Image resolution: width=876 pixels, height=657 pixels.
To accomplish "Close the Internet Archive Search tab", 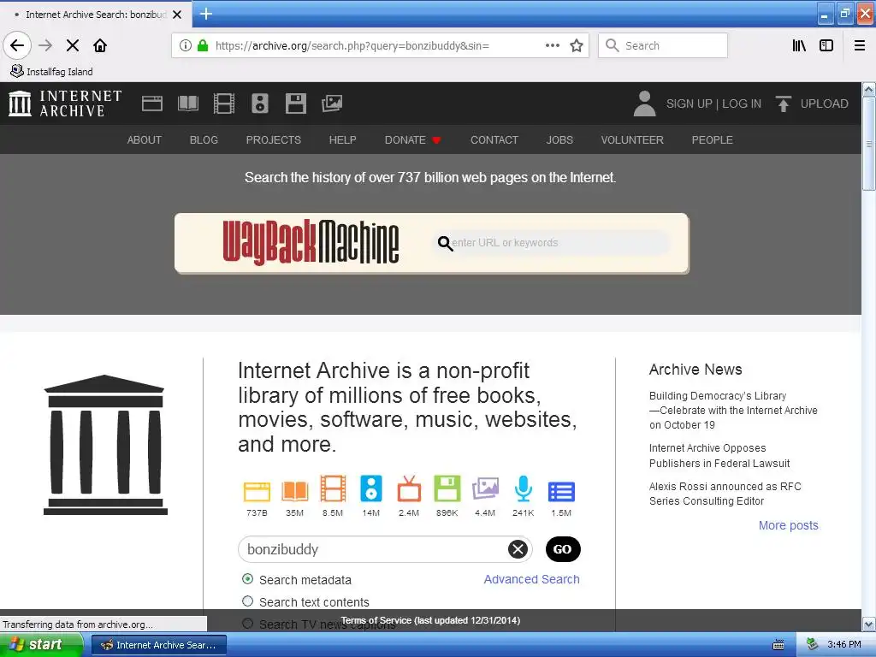I will (x=177, y=15).
